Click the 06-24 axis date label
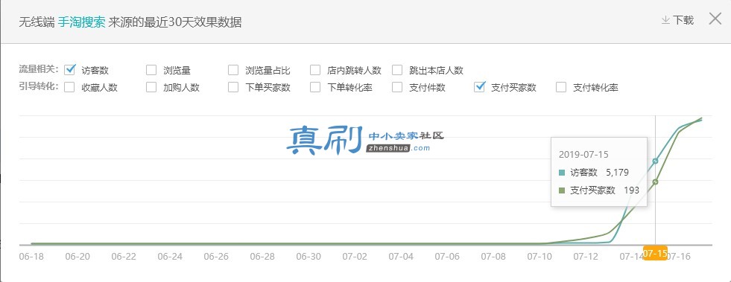 click(x=170, y=257)
